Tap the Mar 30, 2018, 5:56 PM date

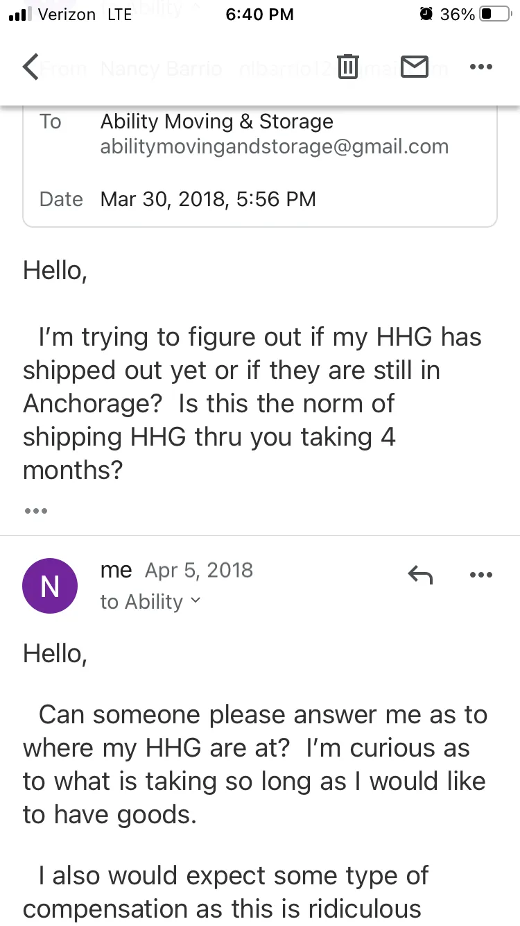pos(208,199)
